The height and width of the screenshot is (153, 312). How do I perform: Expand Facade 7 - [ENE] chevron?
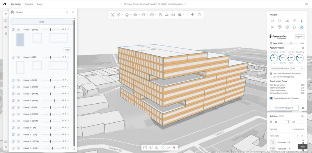point(68,108)
